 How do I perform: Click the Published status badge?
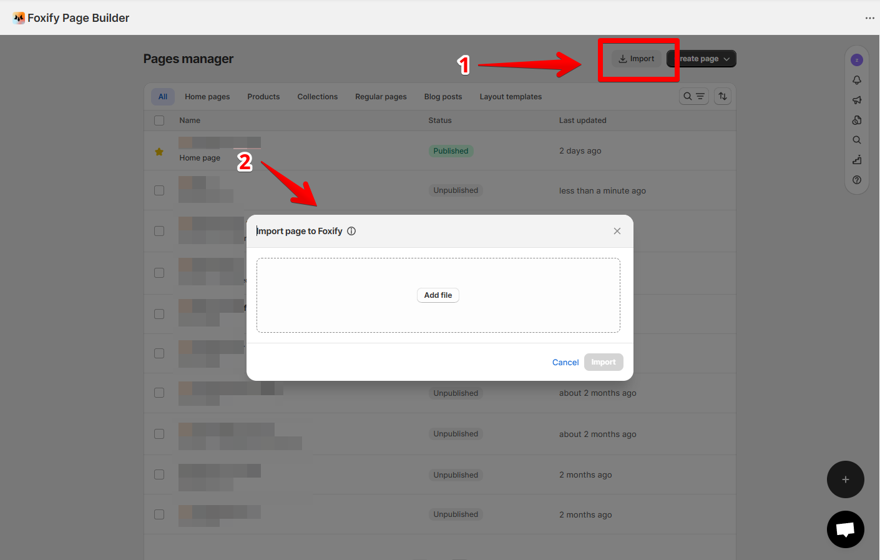point(451,151)
